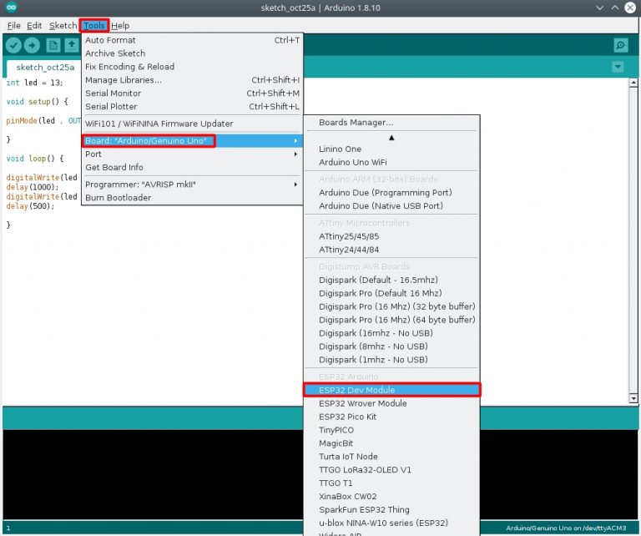Click the up arrow in boards list

(x=391, y=138)
